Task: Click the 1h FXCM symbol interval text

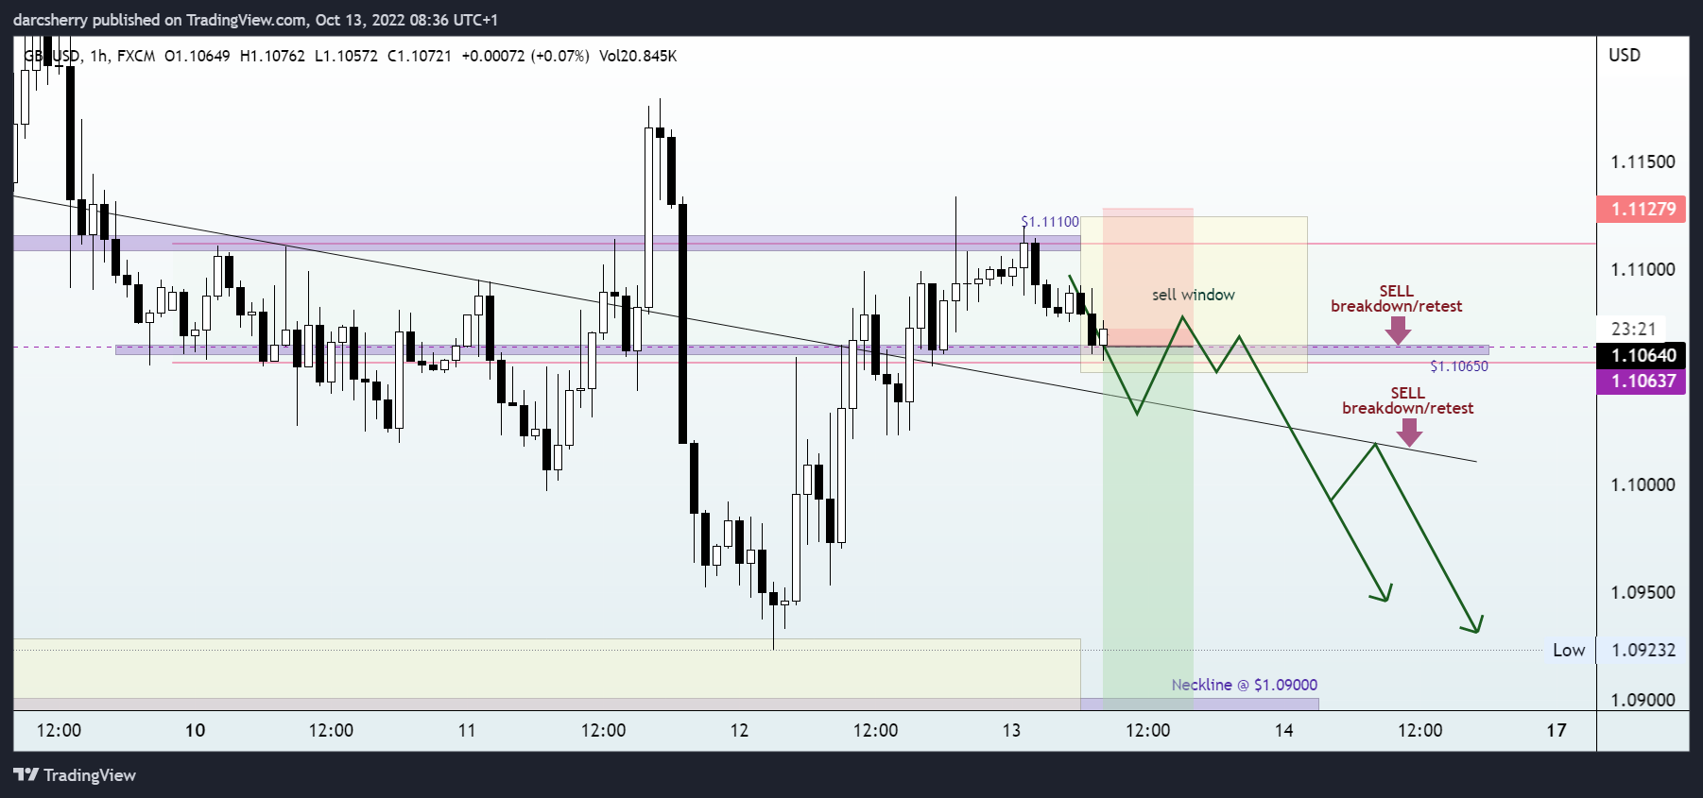Action: click(123, 56)
